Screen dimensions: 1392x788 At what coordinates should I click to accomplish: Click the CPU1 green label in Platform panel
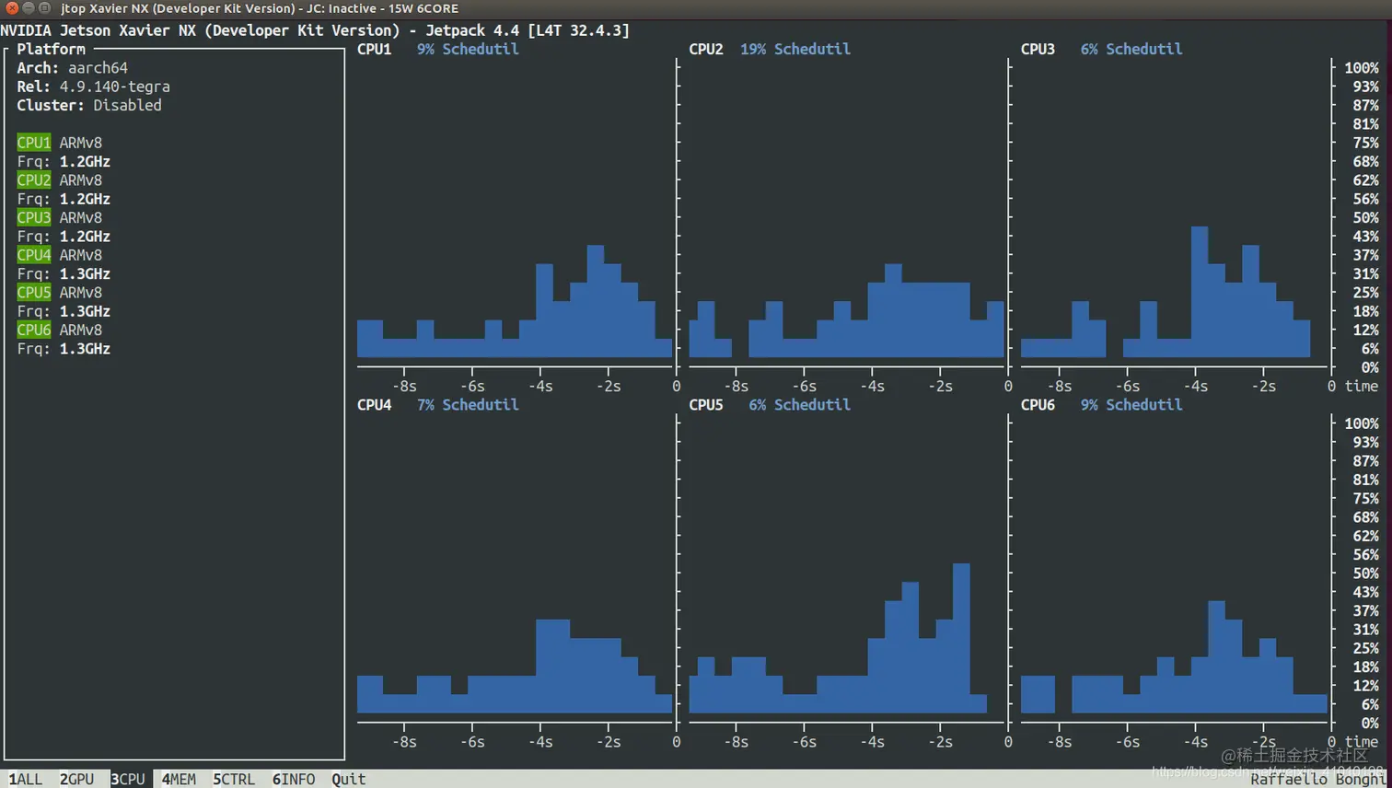tap(34, 143)
